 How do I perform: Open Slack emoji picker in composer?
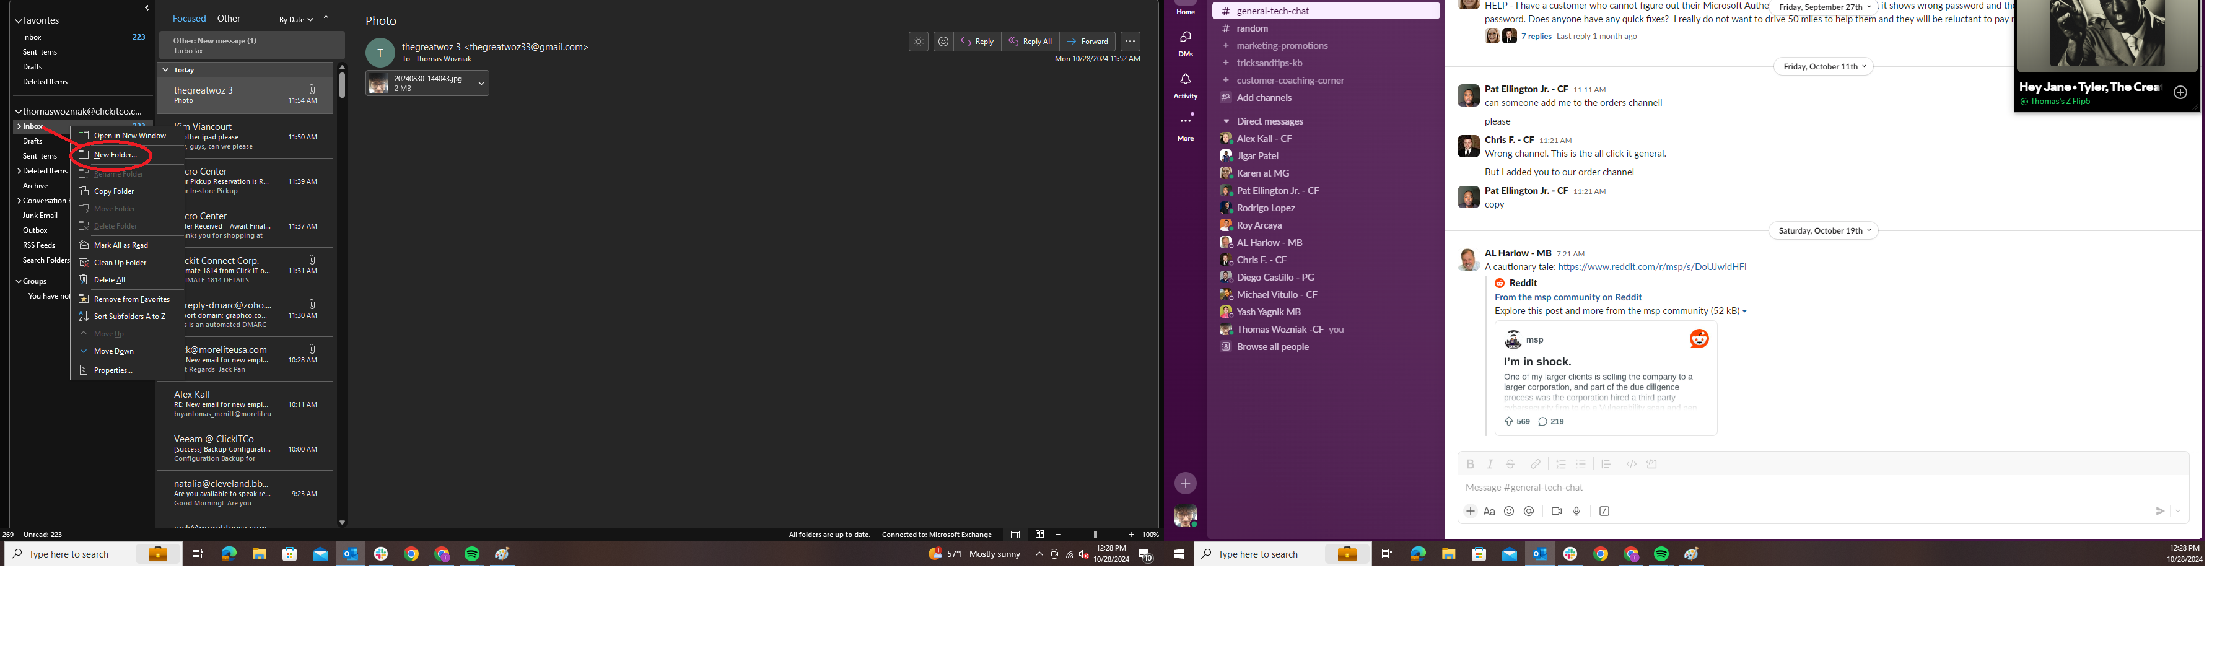1509,512
